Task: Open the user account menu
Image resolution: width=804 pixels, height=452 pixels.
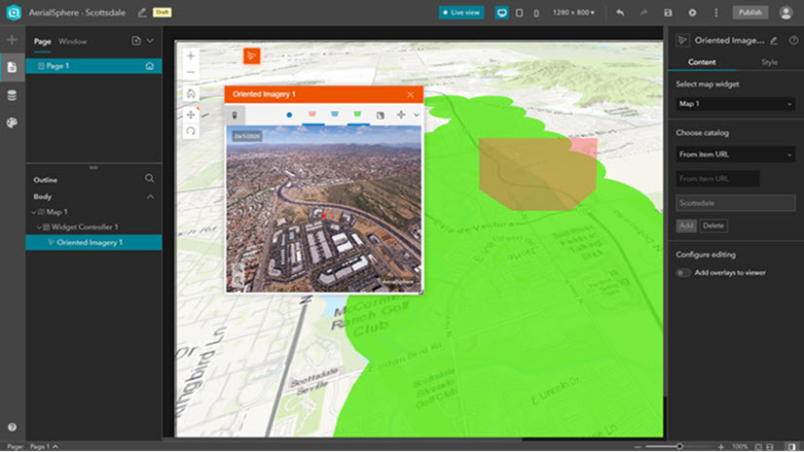Action: (786, 13)
